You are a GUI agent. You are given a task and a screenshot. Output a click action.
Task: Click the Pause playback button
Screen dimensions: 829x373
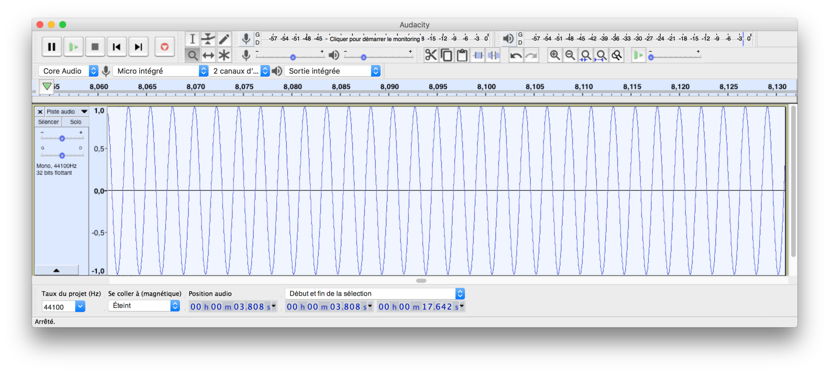[52, 47]
